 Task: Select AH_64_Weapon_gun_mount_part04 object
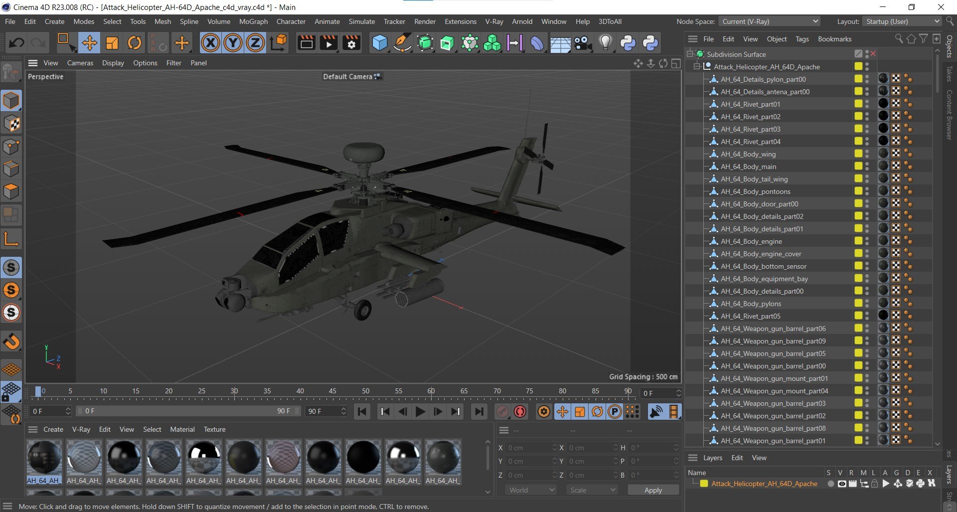774,391
